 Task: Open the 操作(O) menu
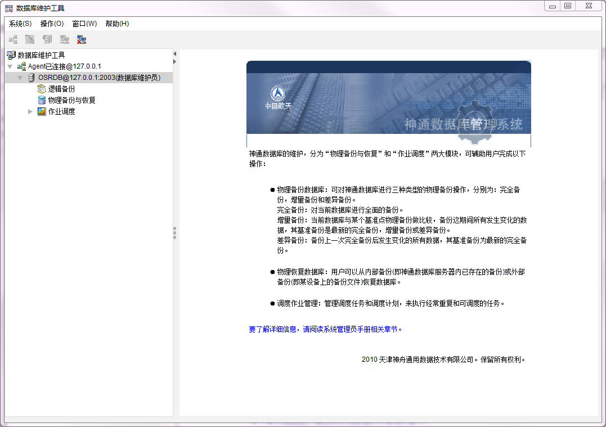(x=52, y=24)
